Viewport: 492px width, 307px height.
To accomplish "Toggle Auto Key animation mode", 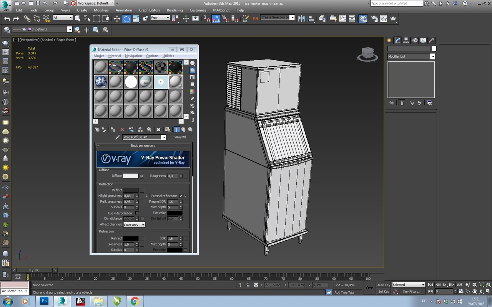I will coord(384,285).
